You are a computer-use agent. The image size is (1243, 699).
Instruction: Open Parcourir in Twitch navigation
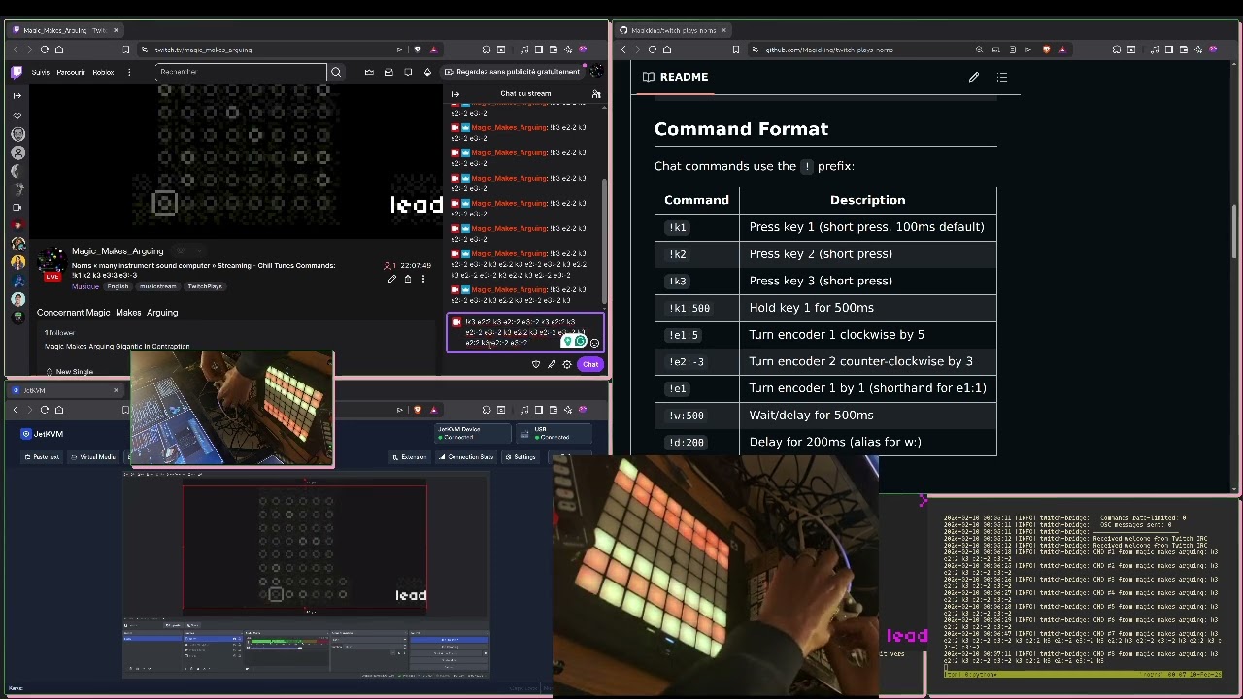pyautogui.click(x=71, y=72)
